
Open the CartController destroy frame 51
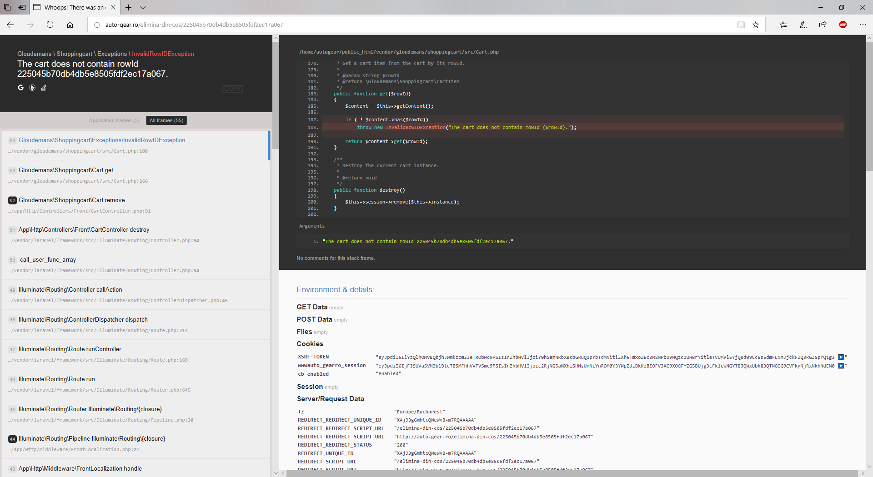[x=136, y=235]
